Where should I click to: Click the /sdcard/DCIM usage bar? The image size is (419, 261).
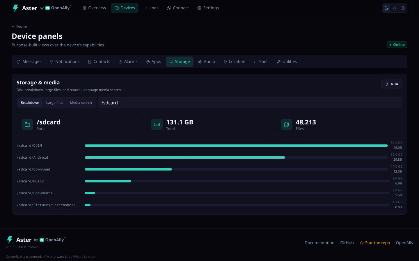pyautogui.click(x=236, y=146)
